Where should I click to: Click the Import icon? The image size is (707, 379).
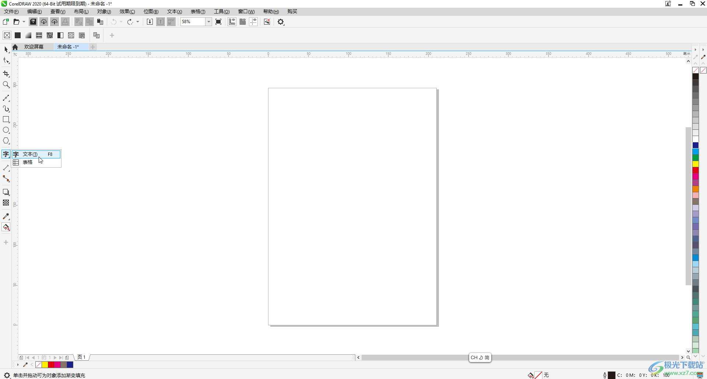coord(150,22)
